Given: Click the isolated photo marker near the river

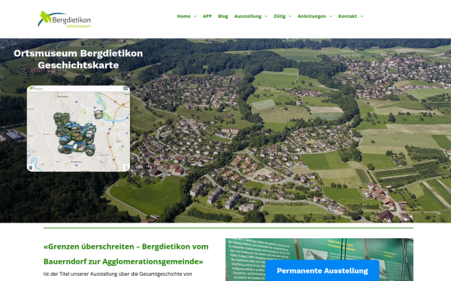Looking at the screenshot, I should point(98,114).
